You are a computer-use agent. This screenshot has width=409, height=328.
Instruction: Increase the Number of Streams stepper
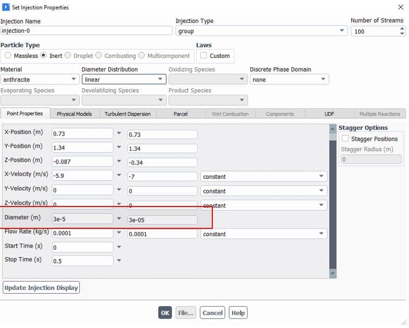pyautogui.click(x=402, y=28)
